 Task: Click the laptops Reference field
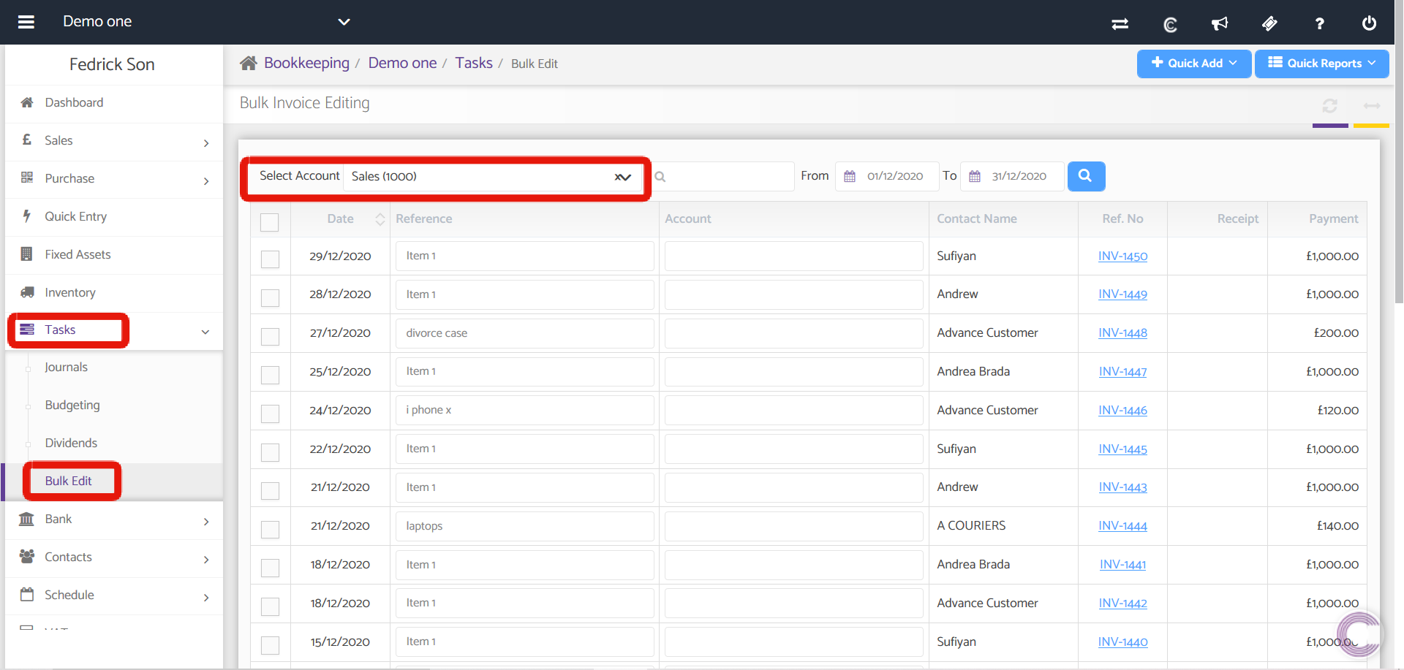point(524,526)
